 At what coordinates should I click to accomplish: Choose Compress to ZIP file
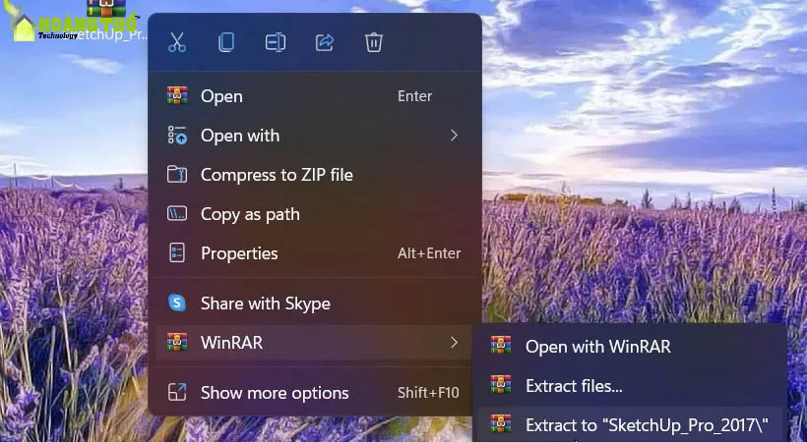coord(277,175)
